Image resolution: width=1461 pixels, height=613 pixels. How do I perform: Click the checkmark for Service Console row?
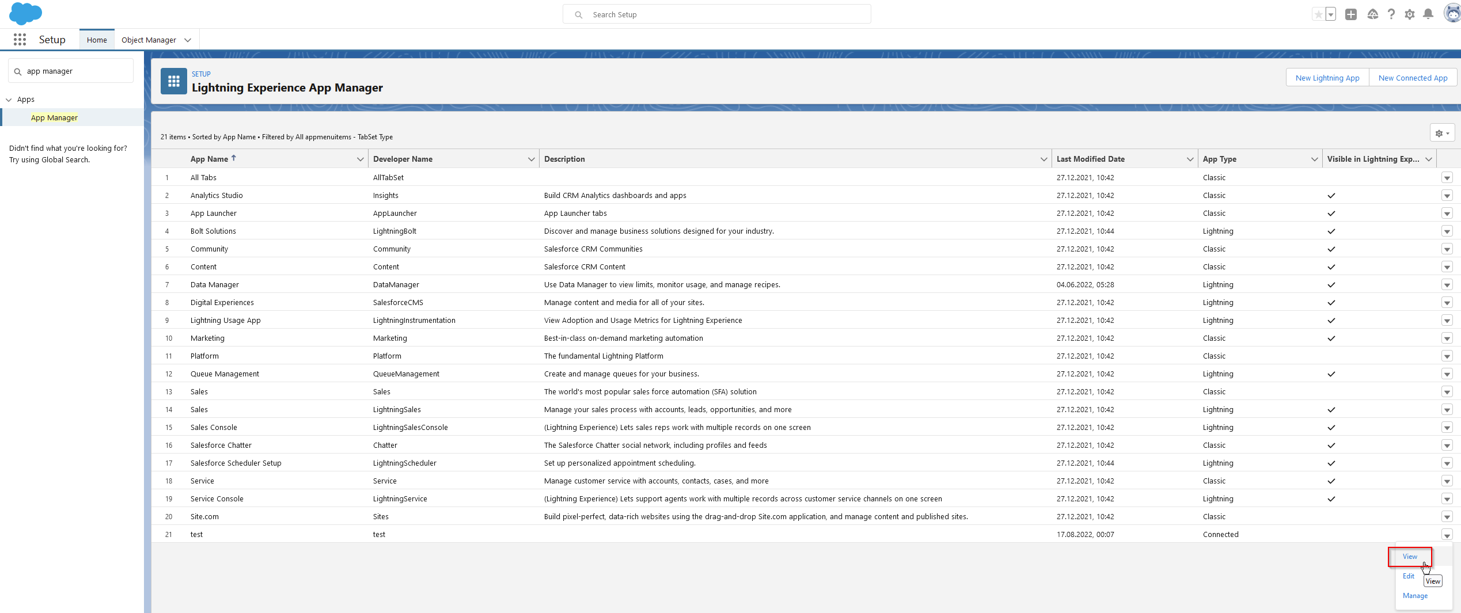point(1331,499)
